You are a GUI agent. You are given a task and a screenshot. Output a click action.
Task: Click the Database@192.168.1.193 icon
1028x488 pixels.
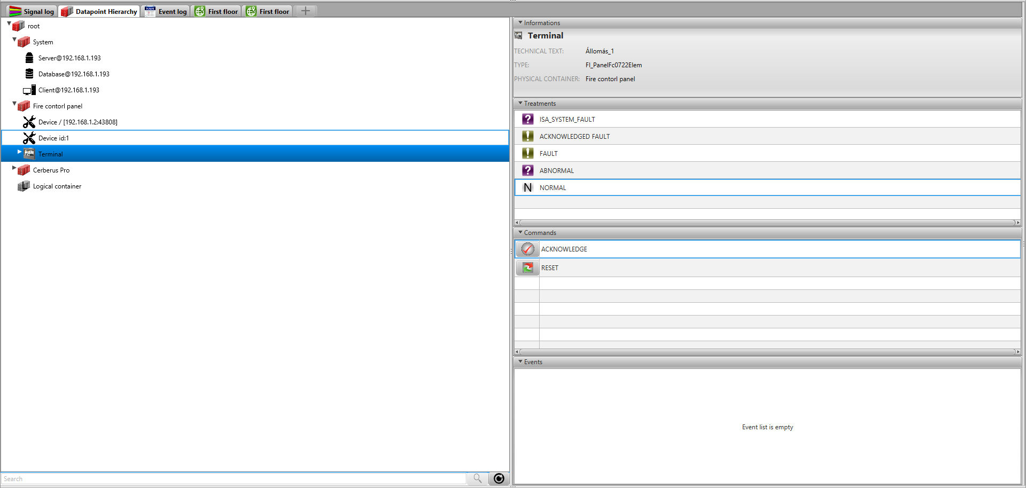[29, 74]
